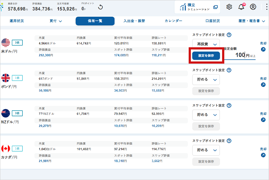269x180 pixels.
Task: Open the 貯める dropdown for カナダ/円
Action: pos(206,150)
